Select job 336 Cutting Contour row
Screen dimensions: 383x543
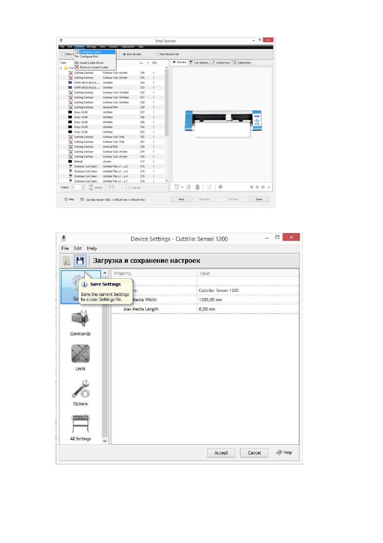click(112, 73)
